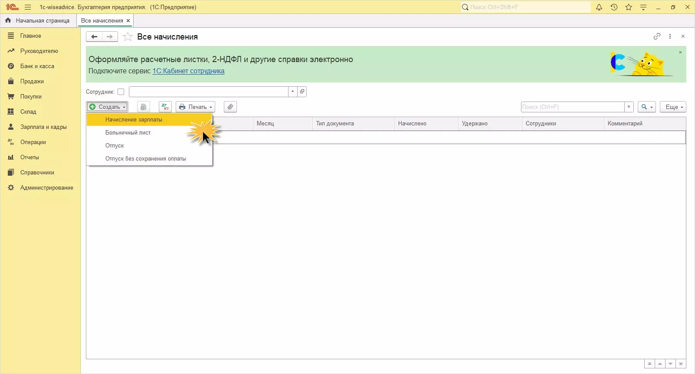Choose Отпуск from the Создать menu
The image size is (695, 374).
(149, 145)
